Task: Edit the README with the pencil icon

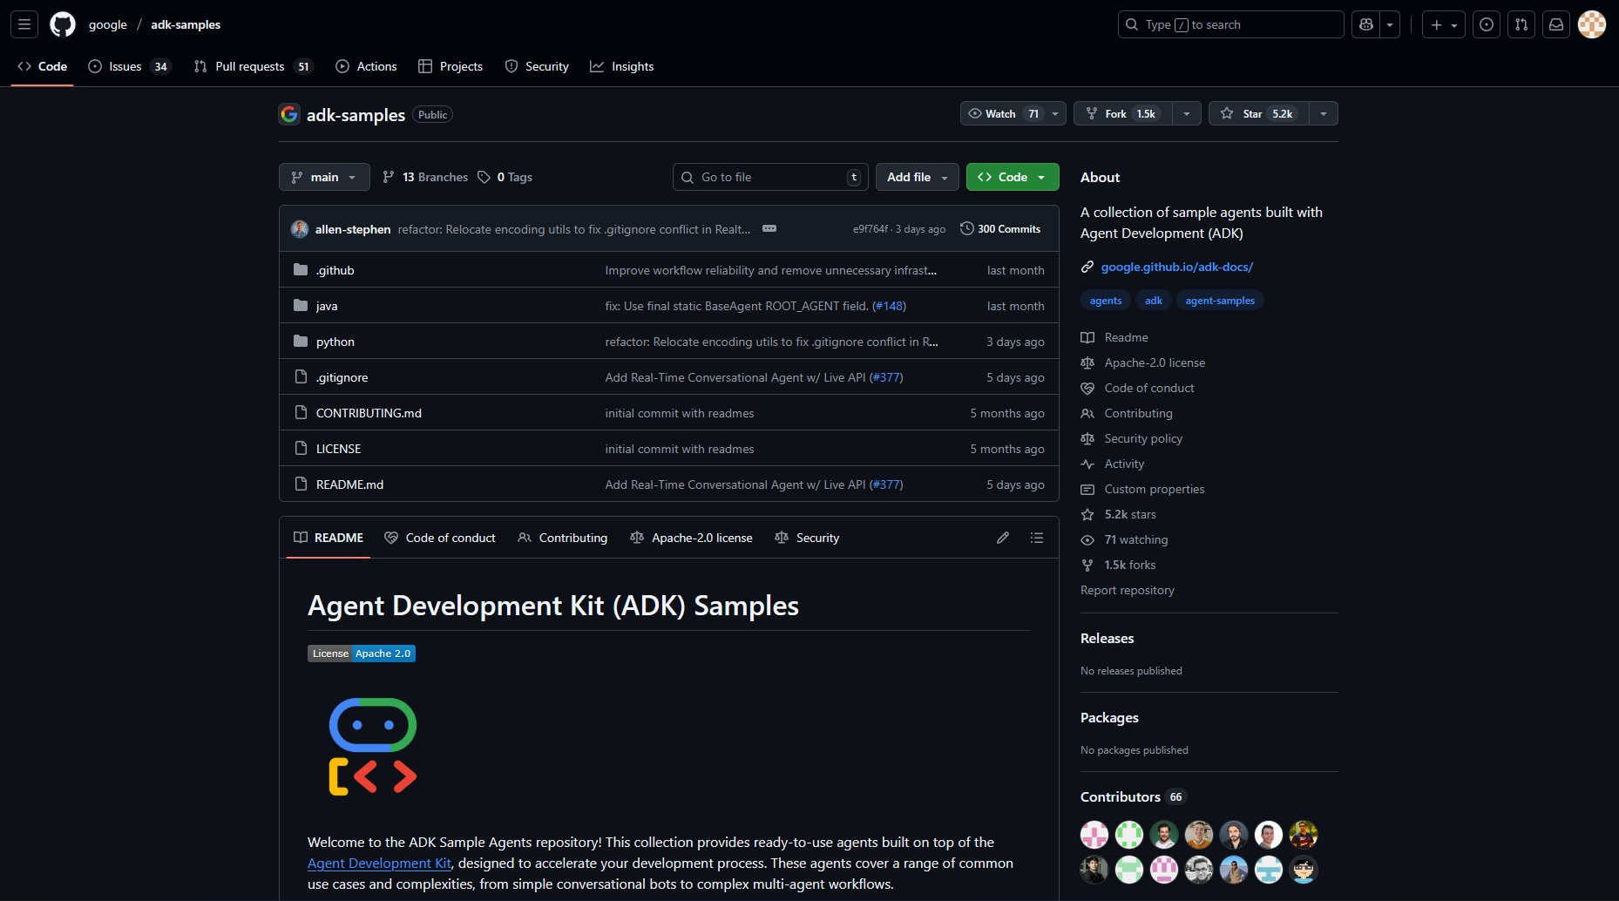Action: click(x=1002, y=538)
